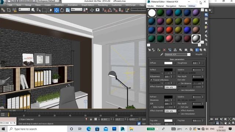Click the red X Reset Map icon
The height and width of the screenshot is (132, 235).
(164, 50)
